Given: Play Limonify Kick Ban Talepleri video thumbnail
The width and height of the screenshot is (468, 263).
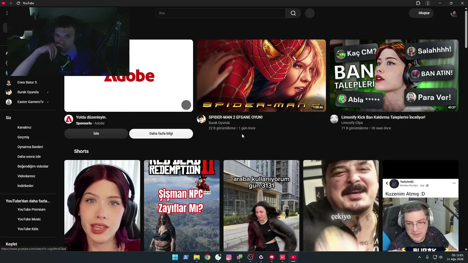Looking at the screenshot, I should click(x=394, y=76).
